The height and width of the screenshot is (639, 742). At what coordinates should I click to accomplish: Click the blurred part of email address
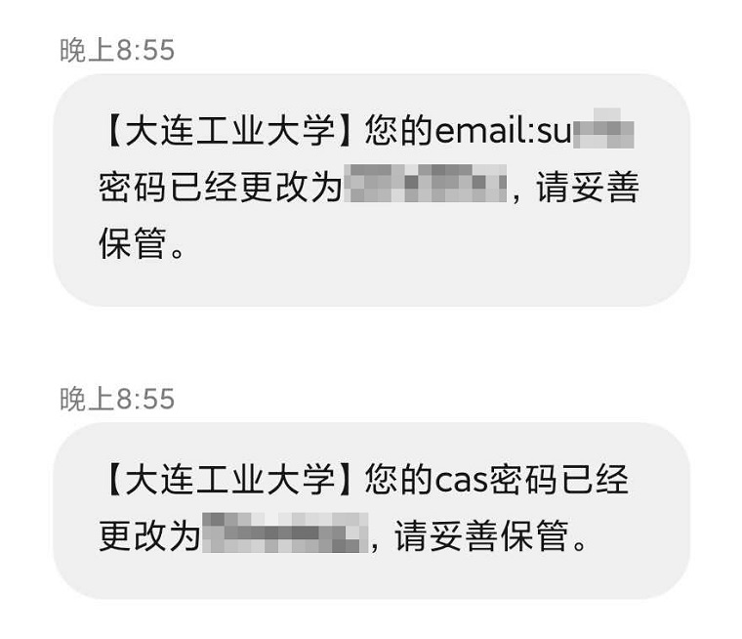pyautogui.click(x=603, y=129)
